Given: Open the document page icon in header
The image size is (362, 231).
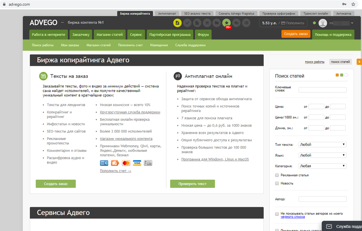Looking at the screenshot, I should click(x=197, y=23).
